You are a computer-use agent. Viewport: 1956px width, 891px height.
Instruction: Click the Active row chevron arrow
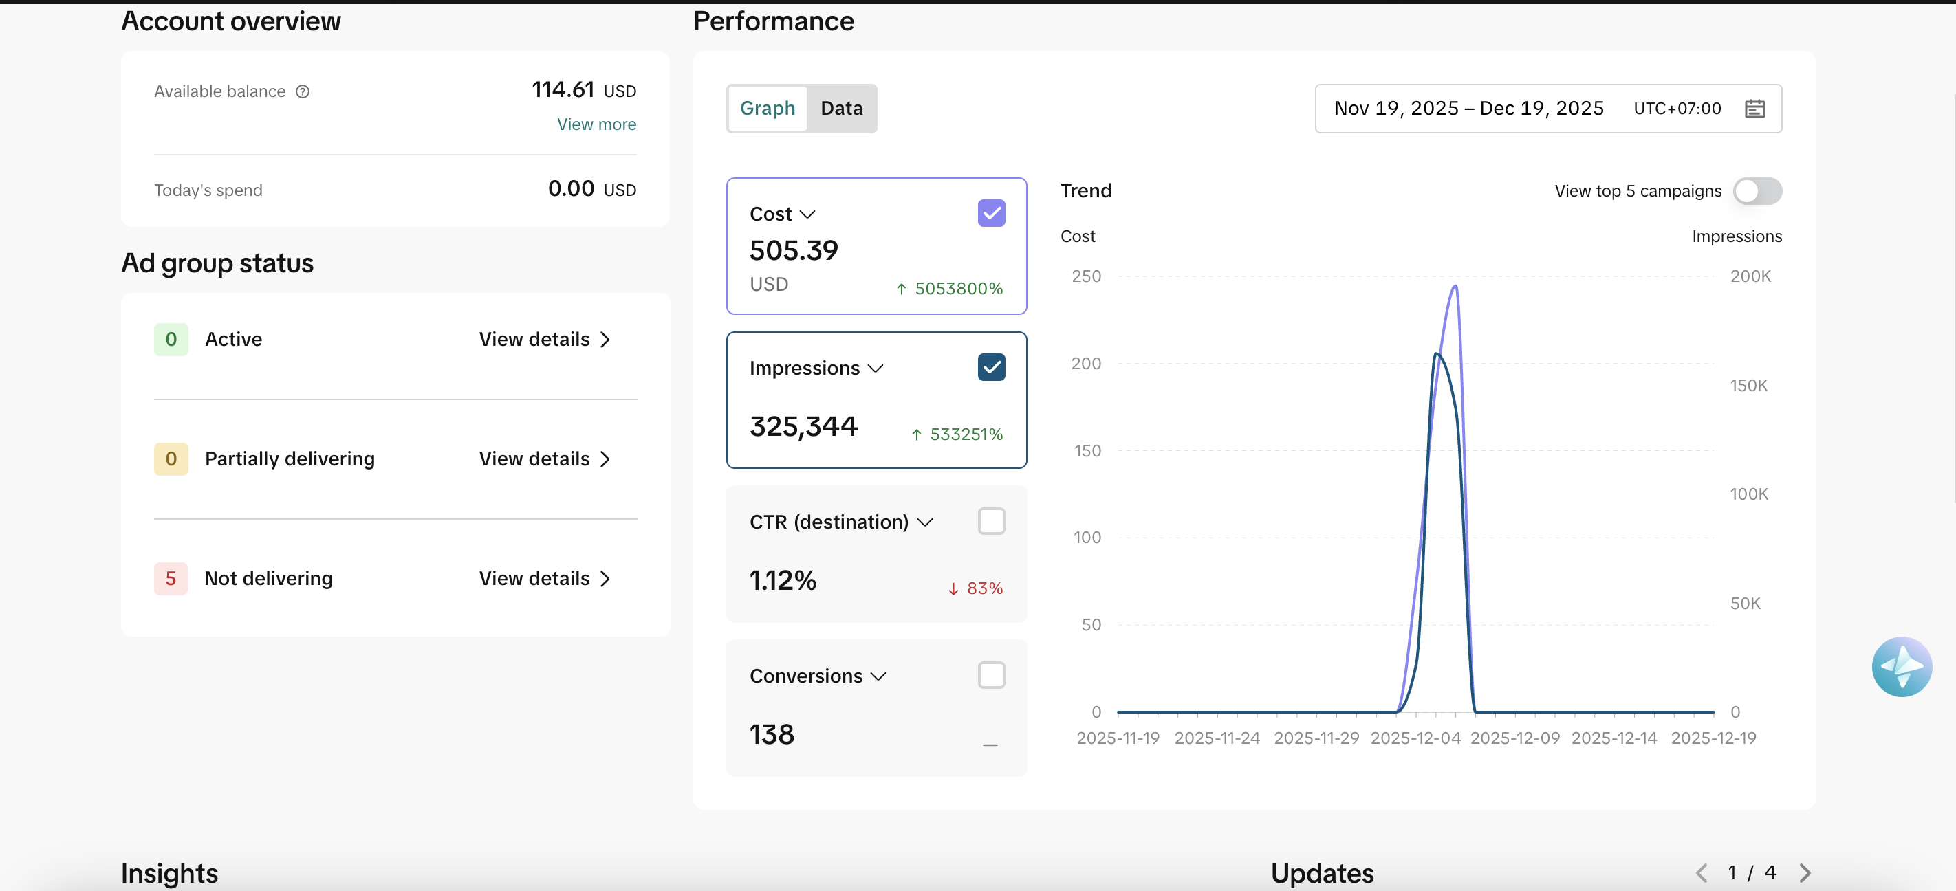(x=605, y=339)
